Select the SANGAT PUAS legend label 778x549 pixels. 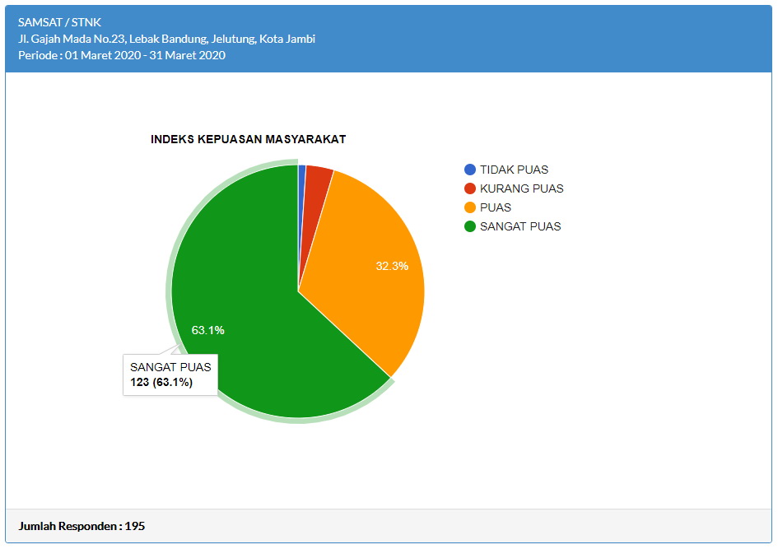(519, 226)
